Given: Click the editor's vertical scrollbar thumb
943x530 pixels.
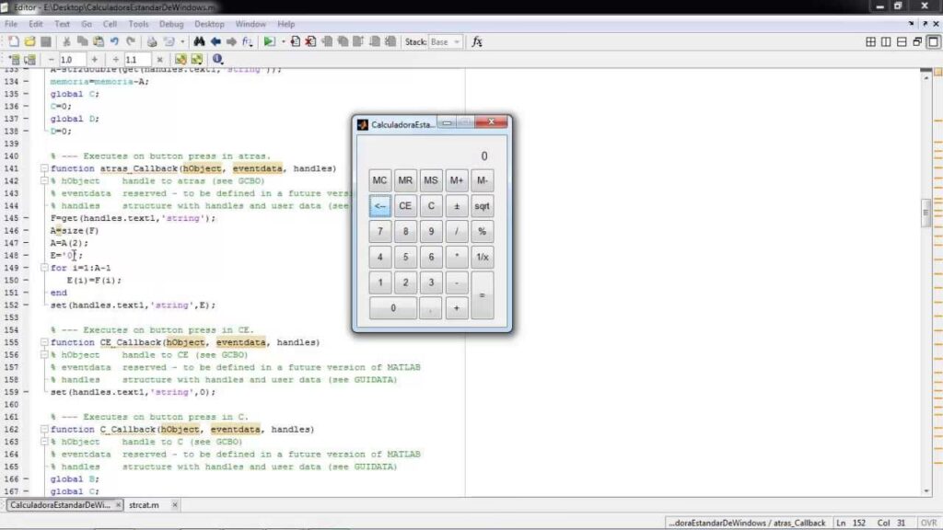Looking at the screenshot, I should (x=927, y=213).
